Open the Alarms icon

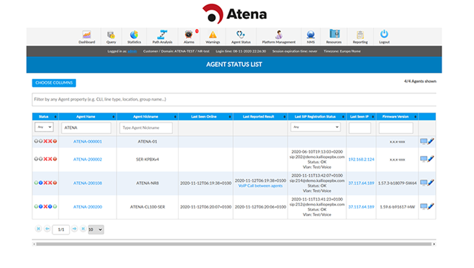pos(189,37)
